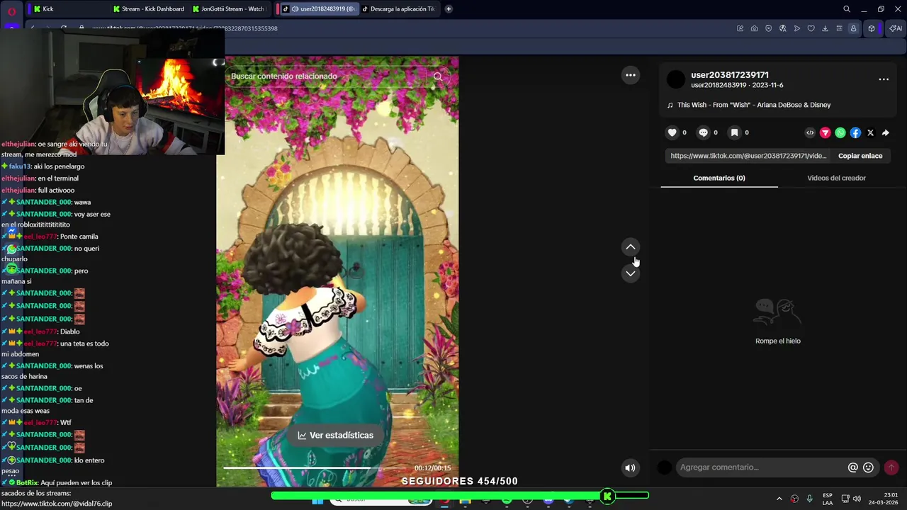Image resolution: width=907 pixels, height=510 pixels.
Task: Open the browser profile account icon
Action: click(853, 28)
